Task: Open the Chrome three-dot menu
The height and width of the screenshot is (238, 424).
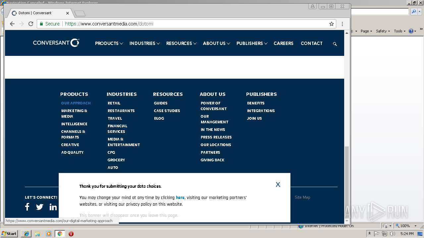Action: coord(342,24)
